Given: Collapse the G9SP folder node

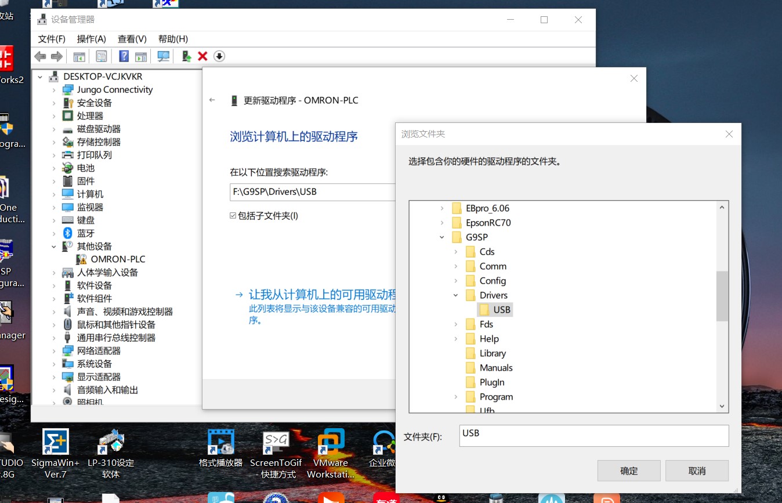Looking at the screenshot, I should (442, 237).
